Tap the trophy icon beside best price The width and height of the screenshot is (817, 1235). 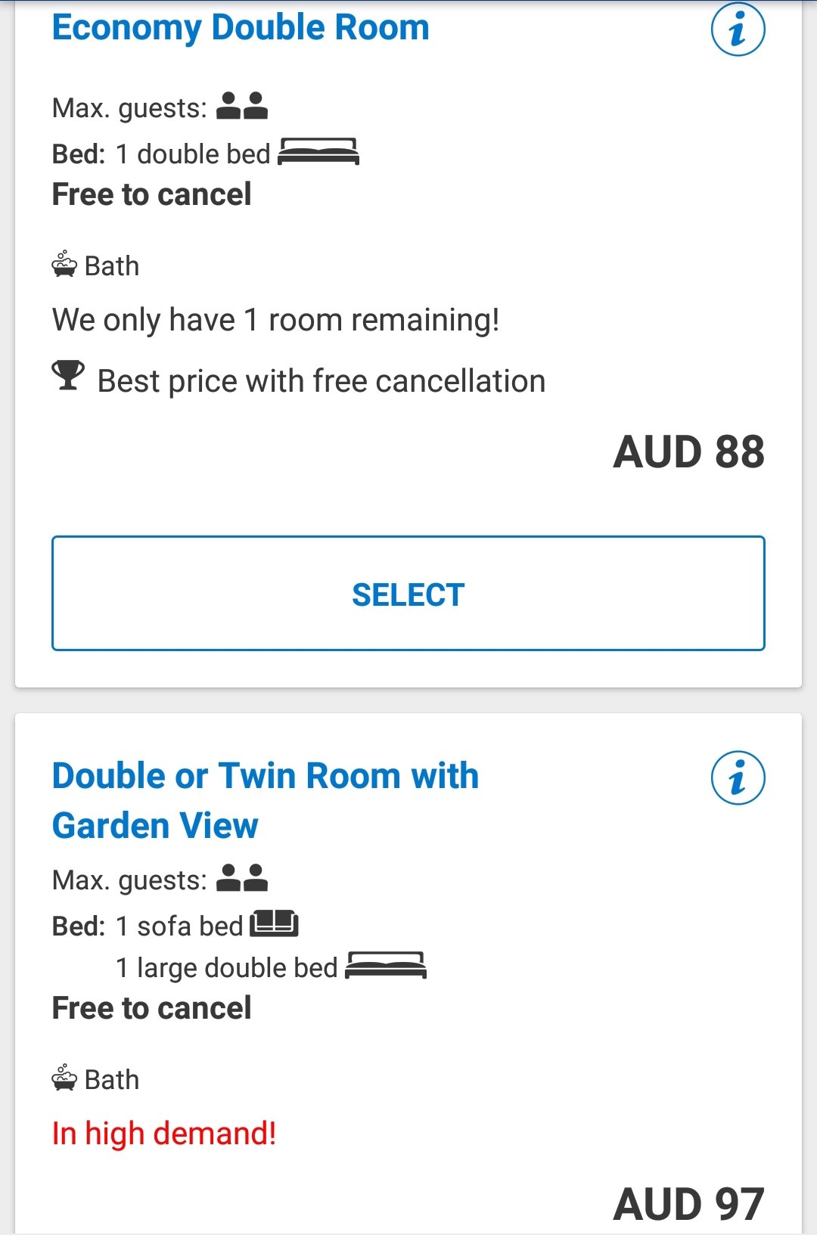(68, 375)
